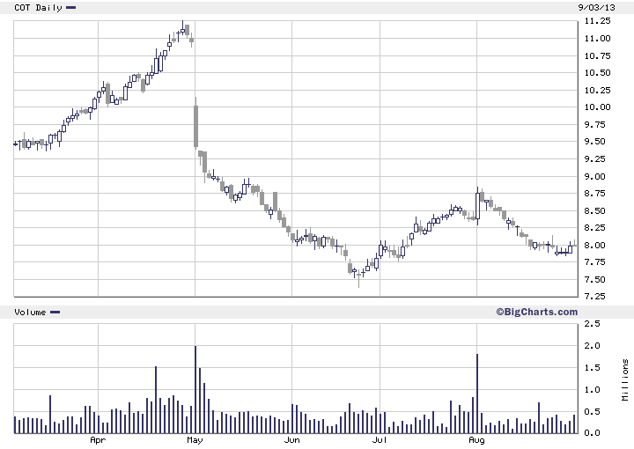Click the 2.5 volume axis label

coord(592,324)
